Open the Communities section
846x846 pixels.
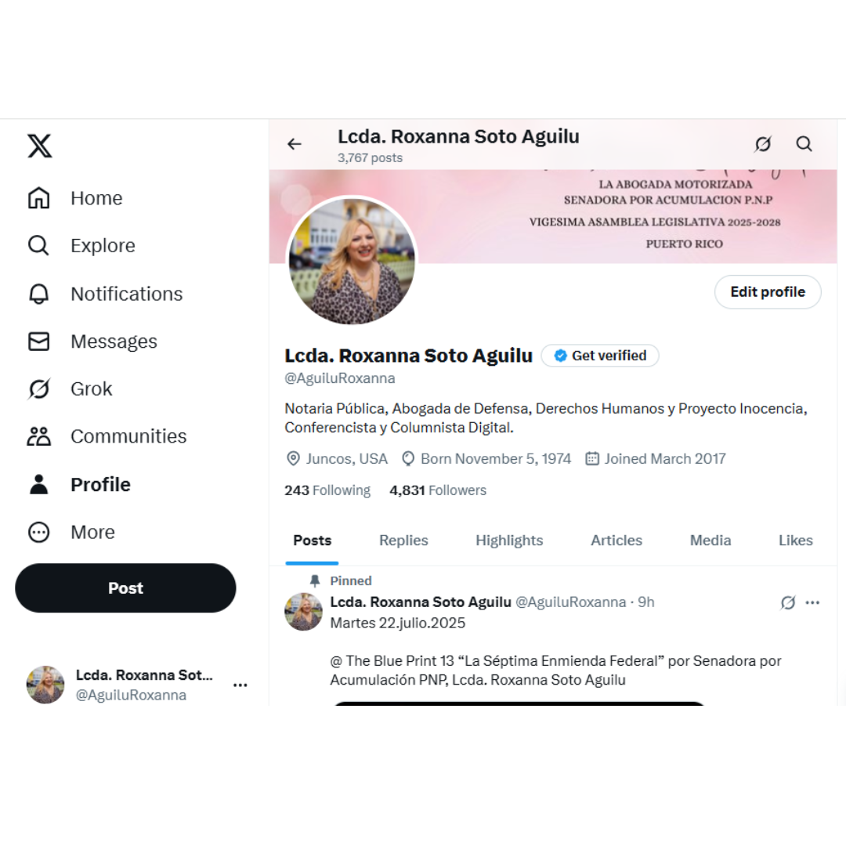point(107,436)
